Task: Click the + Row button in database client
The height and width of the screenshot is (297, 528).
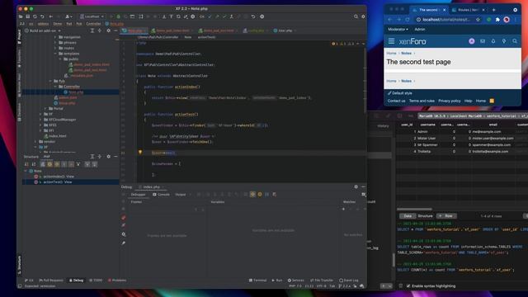Action: 446,216
